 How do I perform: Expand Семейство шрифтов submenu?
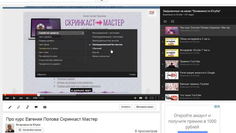pyautogui.click(x=60, y=33)
